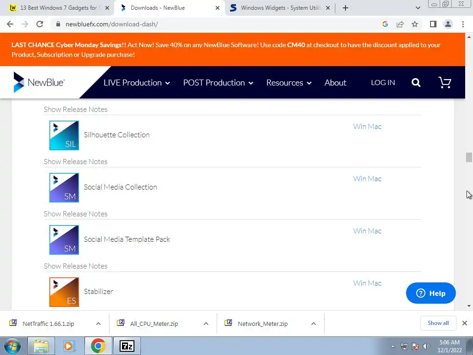The width and height of the screenshot is (473, 355).
Task: Click the scrollbar down arrow
Action: [x=469, y=306]
